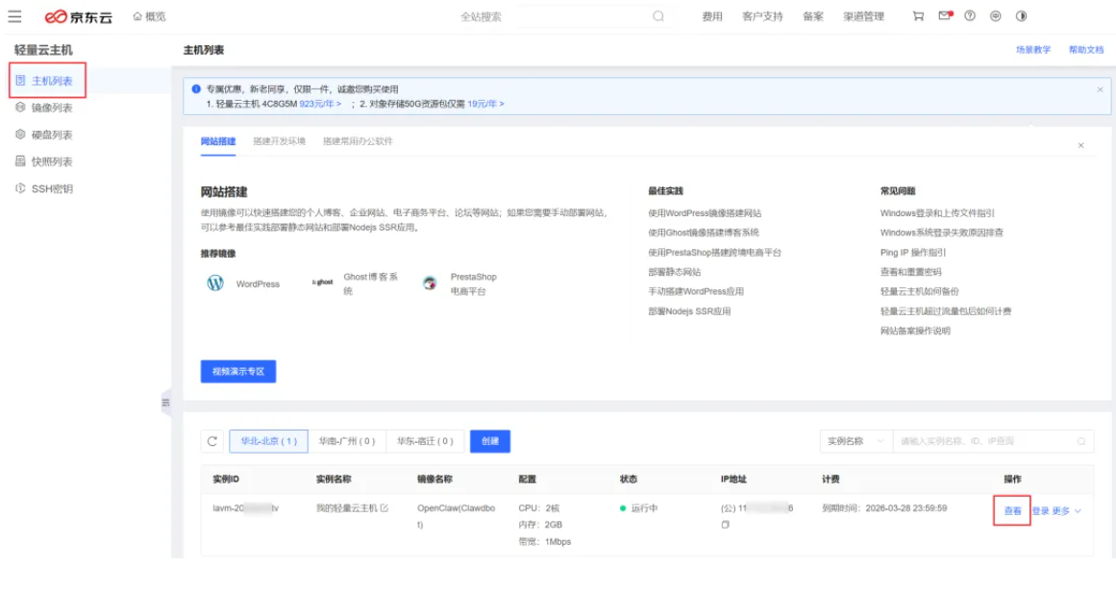Screen dimensions: 1116x591
Task: Click the blue 创建 button
Action: click(x=490, y=441)
